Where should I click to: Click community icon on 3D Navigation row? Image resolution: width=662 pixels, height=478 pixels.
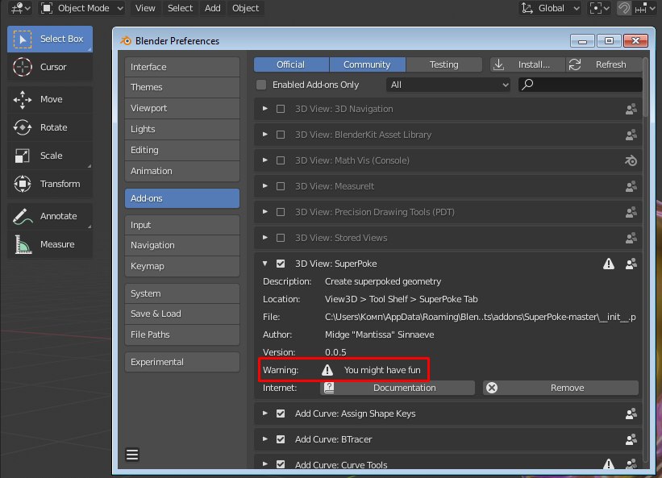pos(631,109)
